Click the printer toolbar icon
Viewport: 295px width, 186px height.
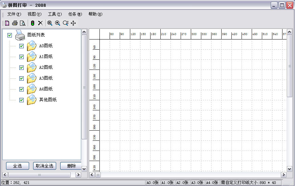click(x=15, y=23)
